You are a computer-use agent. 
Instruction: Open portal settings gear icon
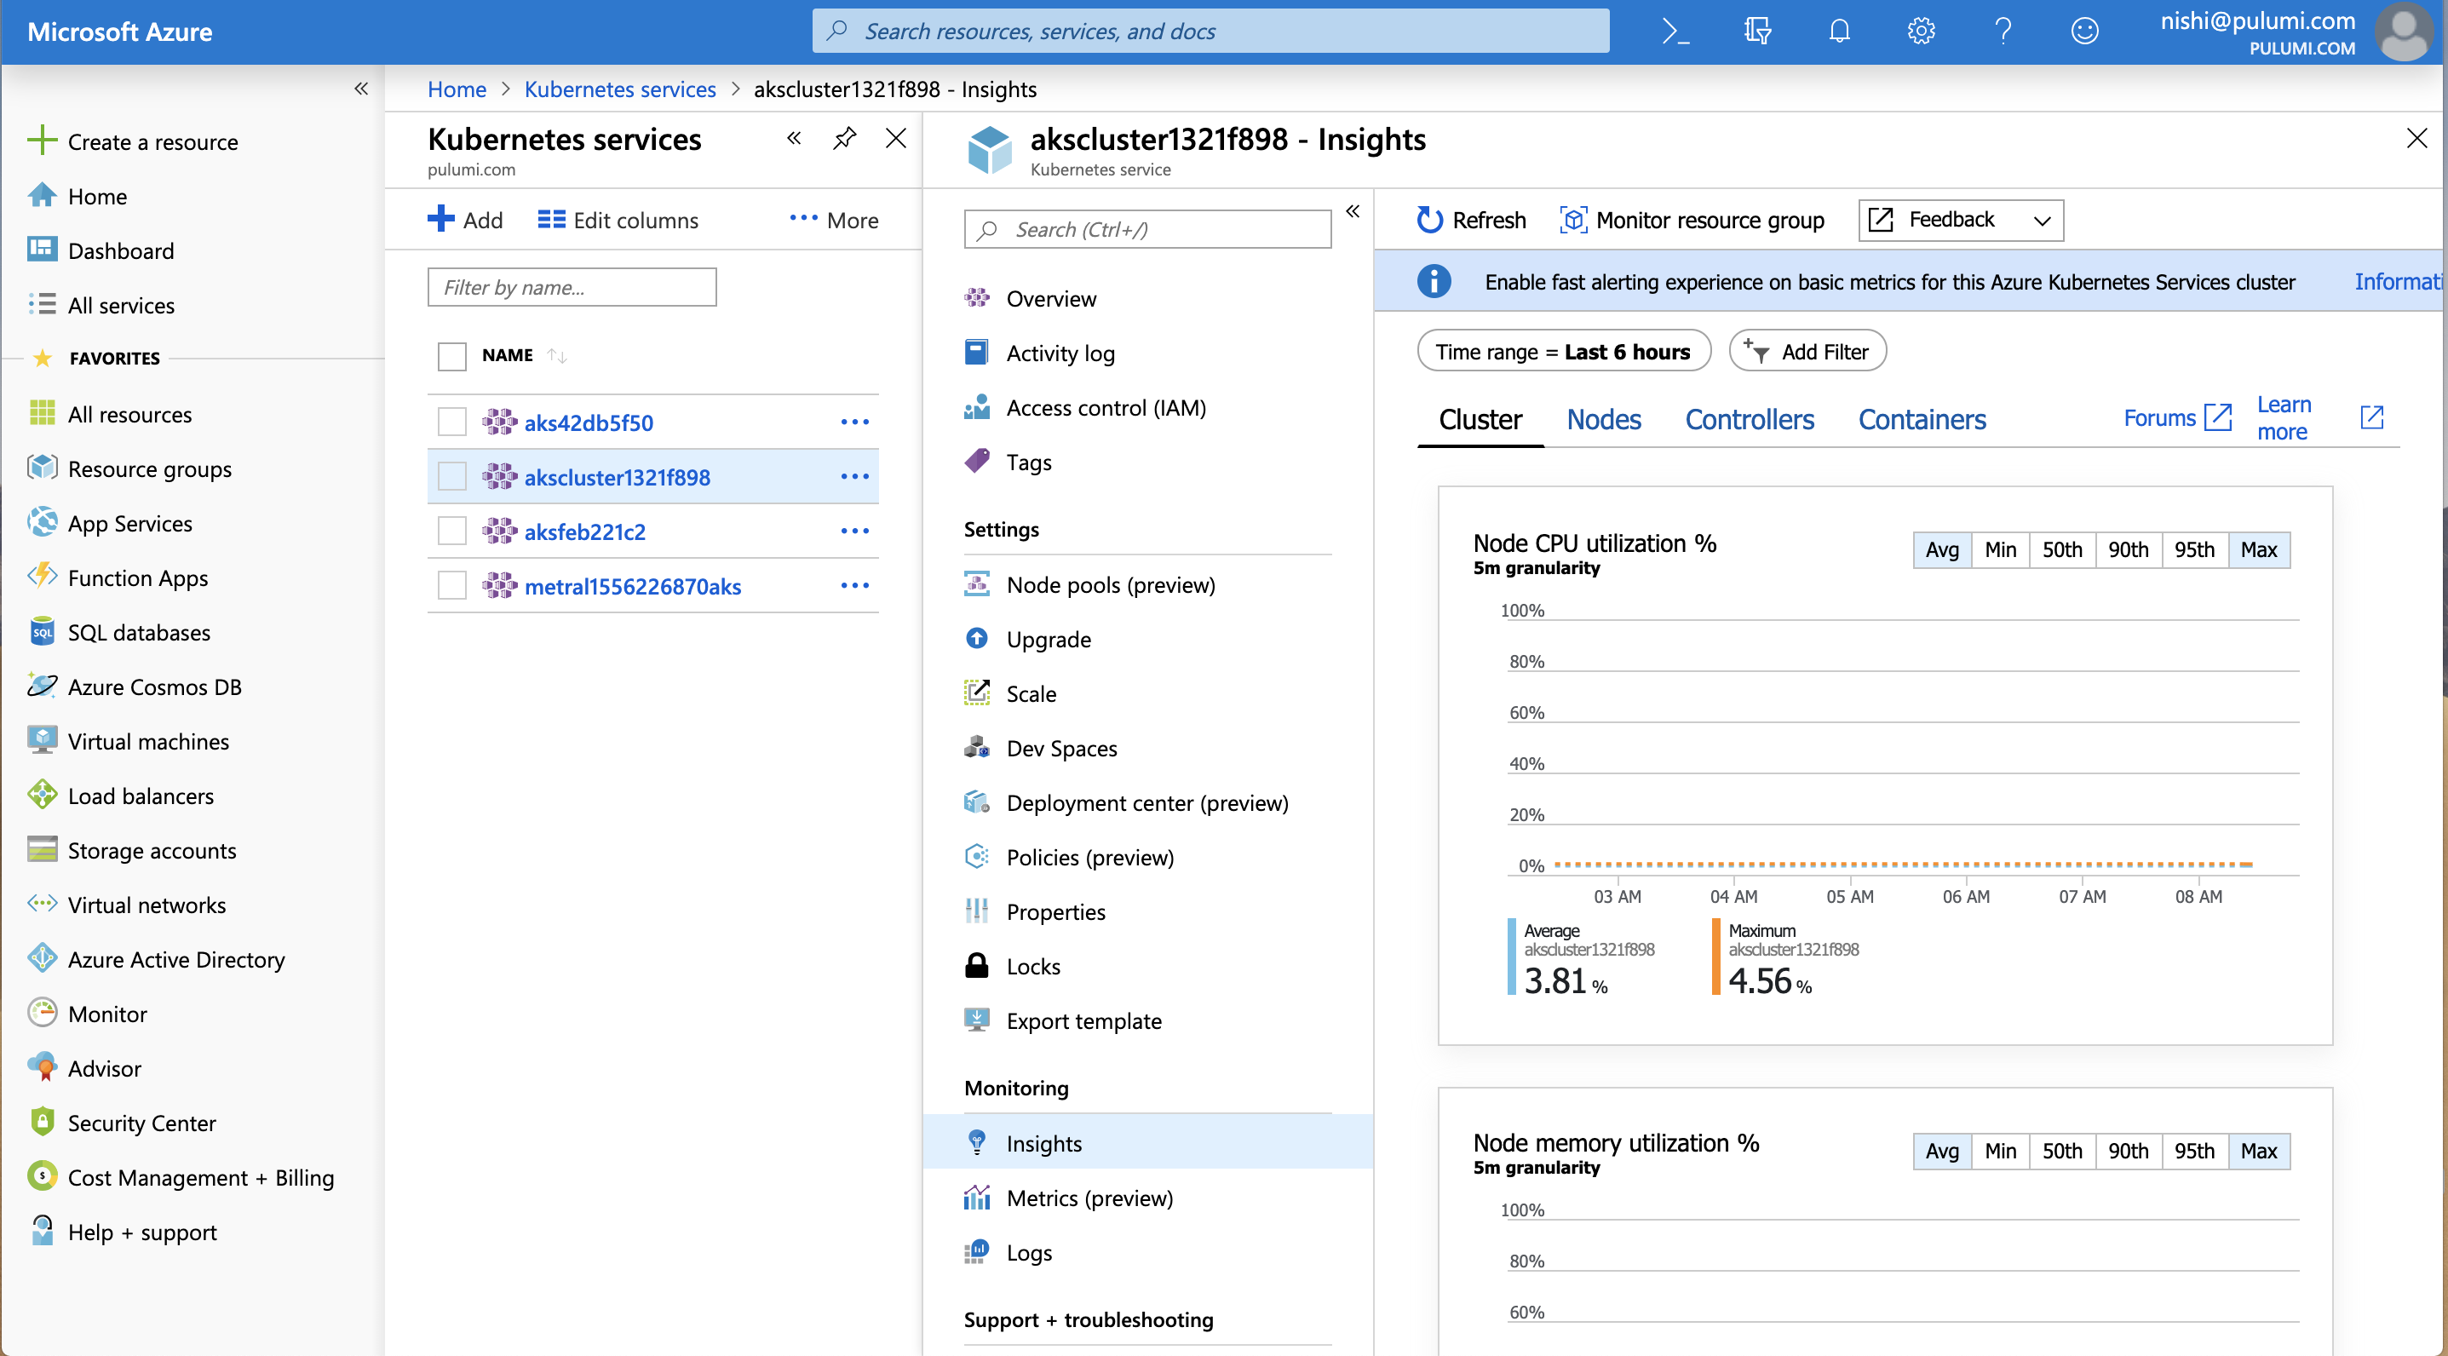(1921, 32)
